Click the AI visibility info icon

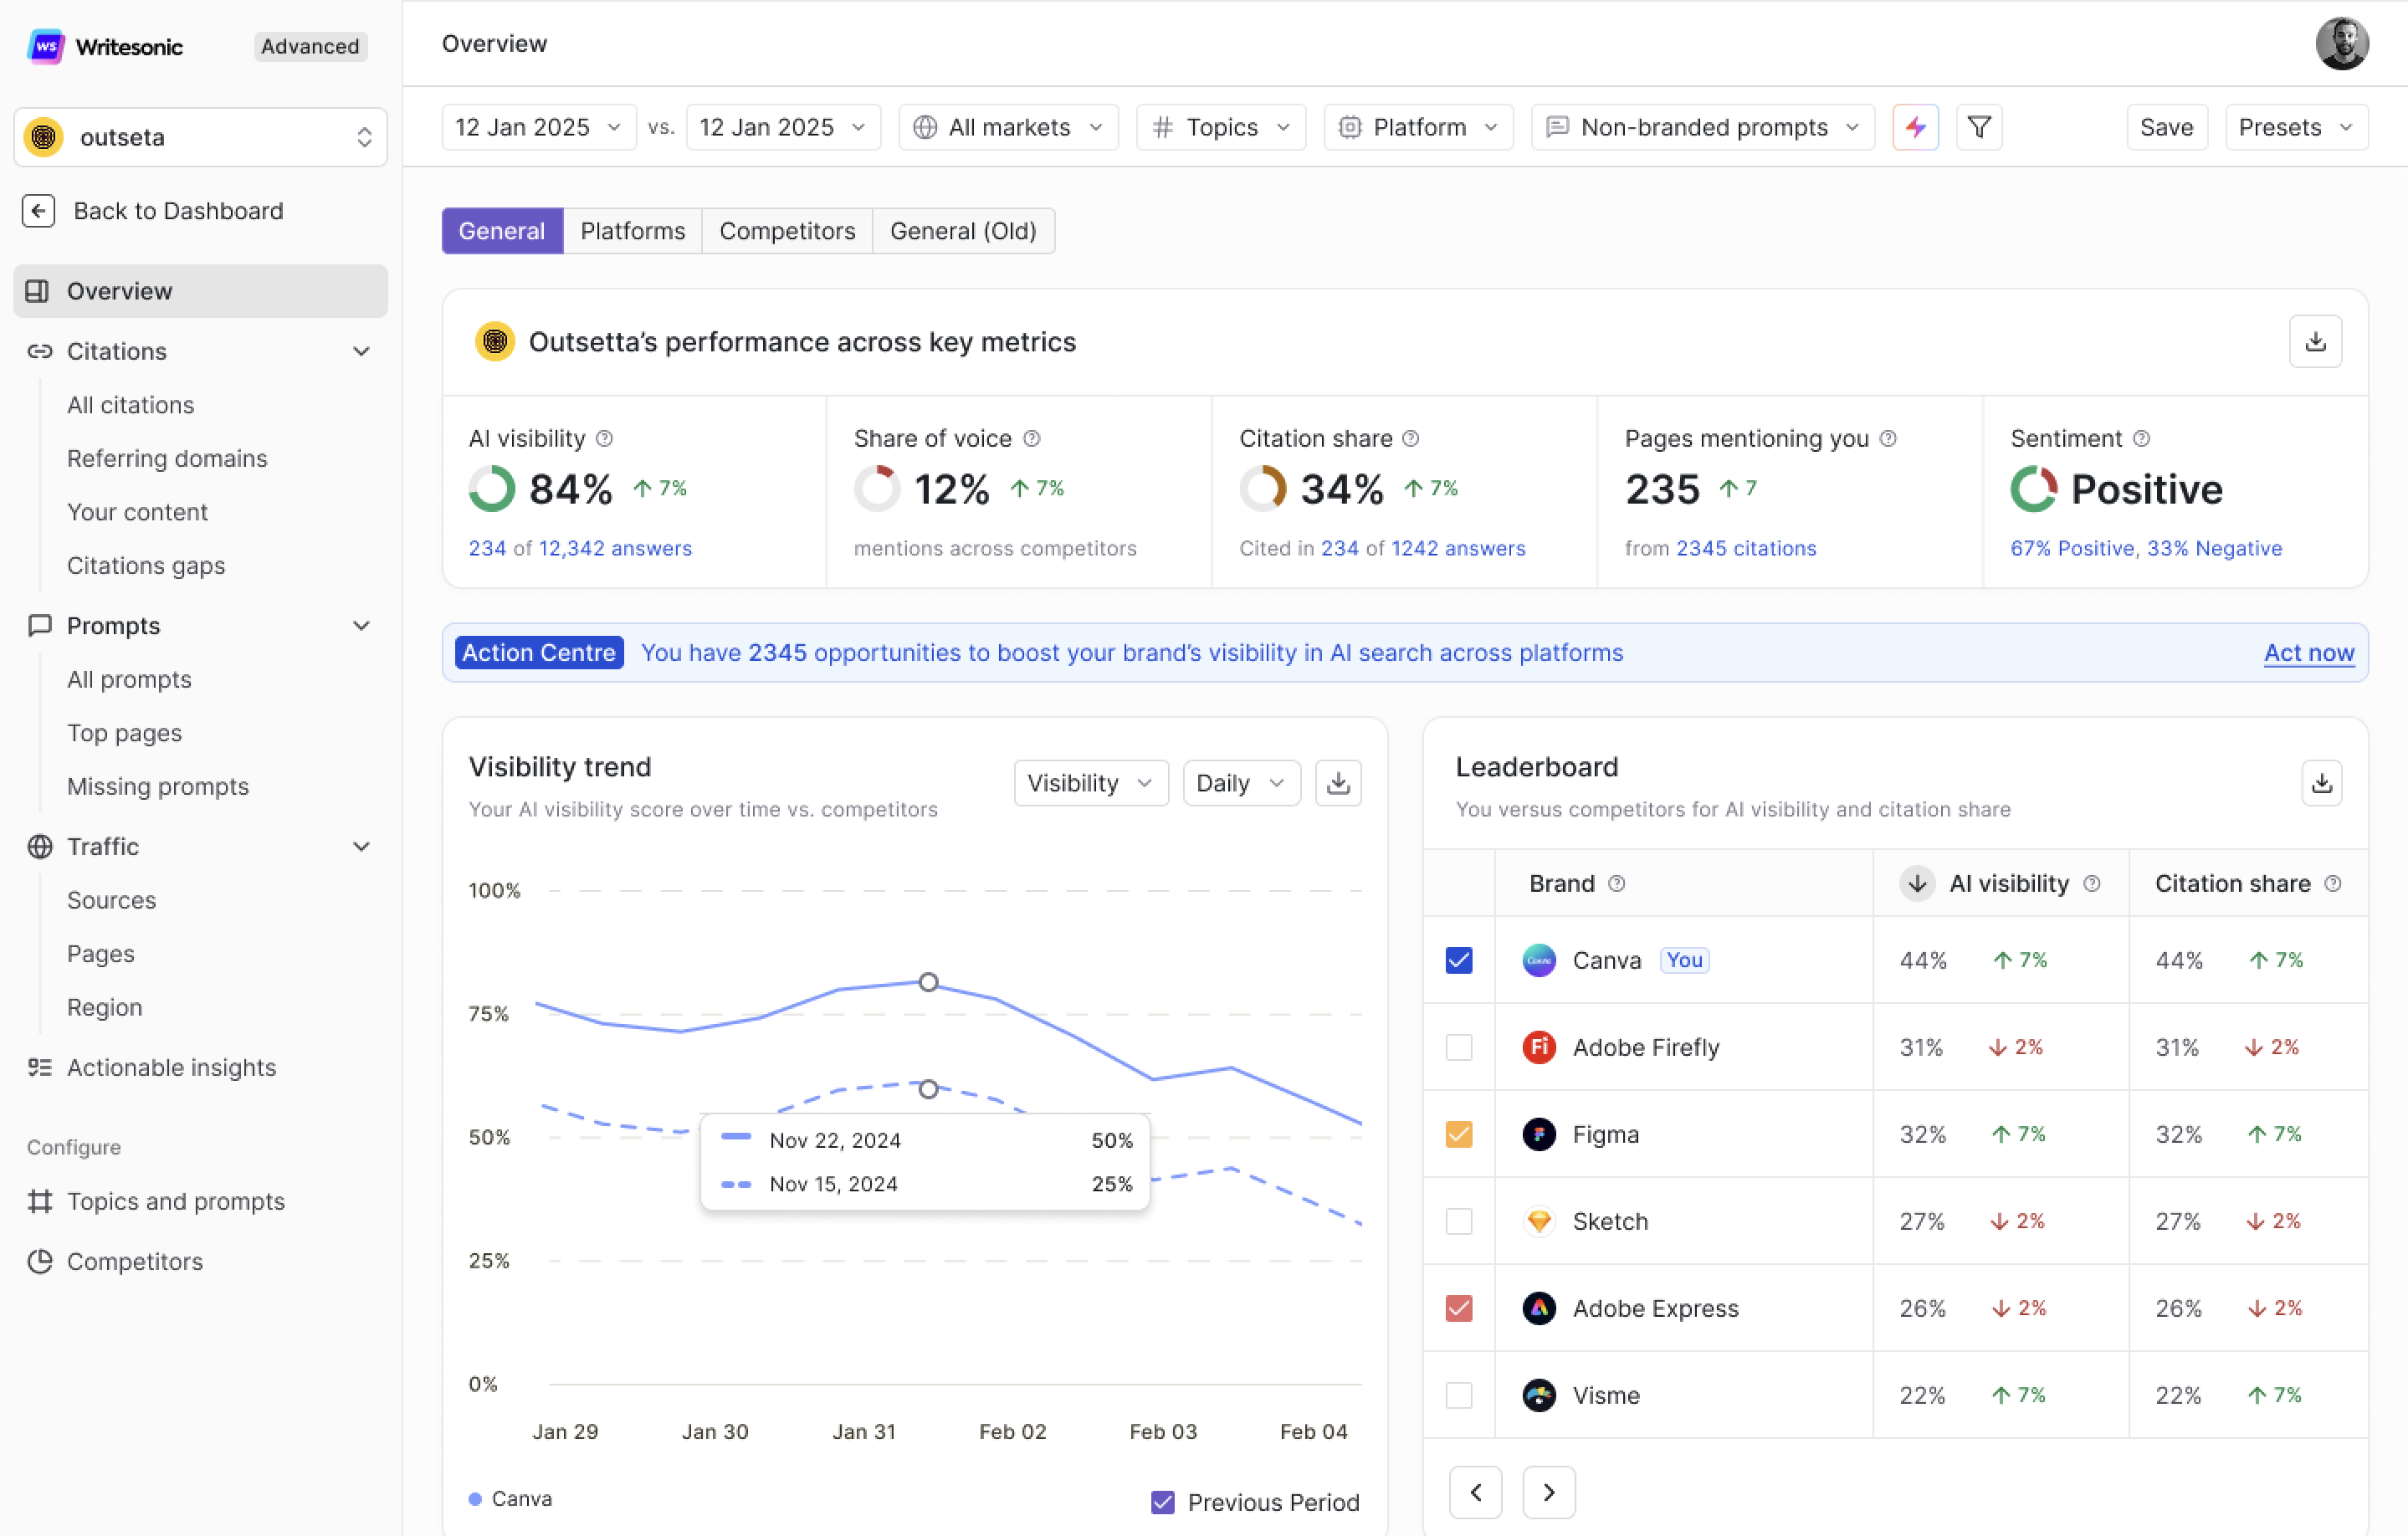coord(604,439)
